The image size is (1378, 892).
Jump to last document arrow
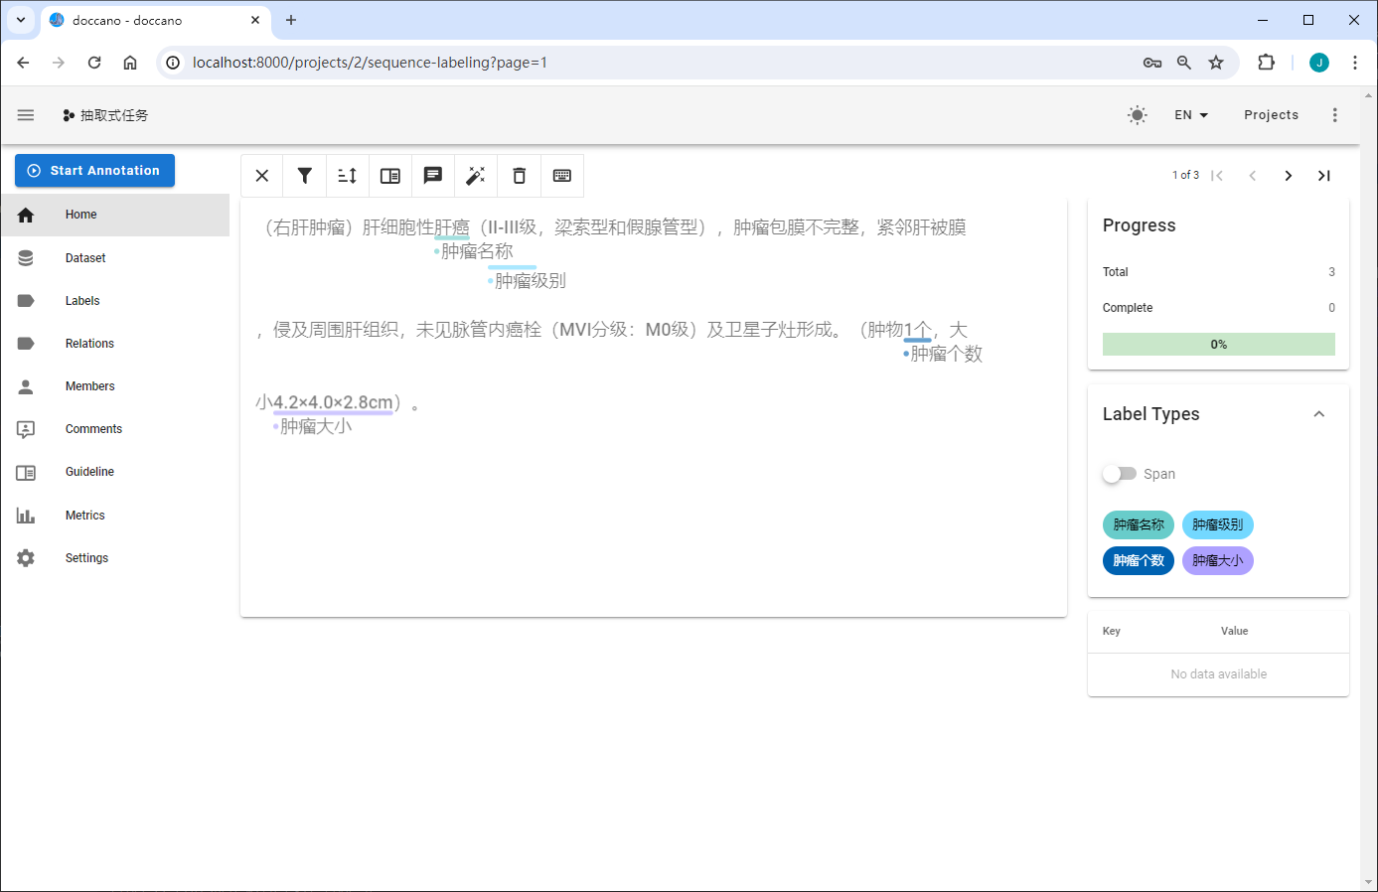(1323, 176)
